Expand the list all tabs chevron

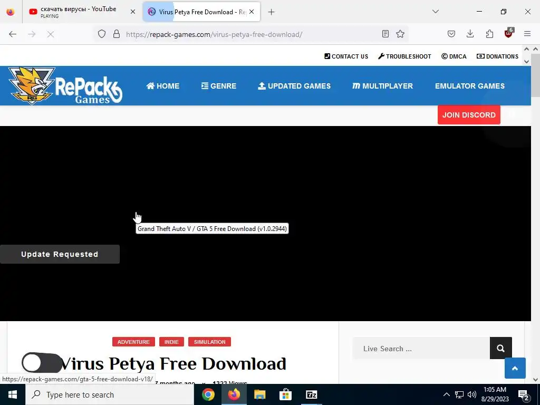pos(436,12)
